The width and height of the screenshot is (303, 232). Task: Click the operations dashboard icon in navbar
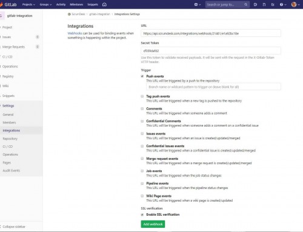pyautogui.click(x=104, y=4)
